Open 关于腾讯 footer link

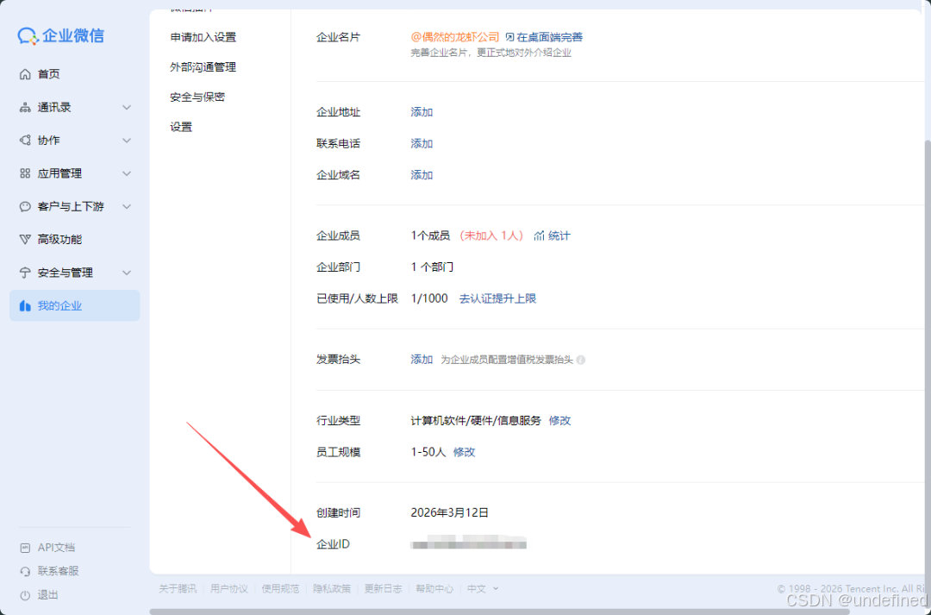click(x=178, y=589)
